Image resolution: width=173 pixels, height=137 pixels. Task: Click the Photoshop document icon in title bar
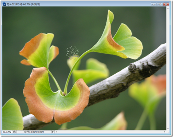tap(4, 4)
